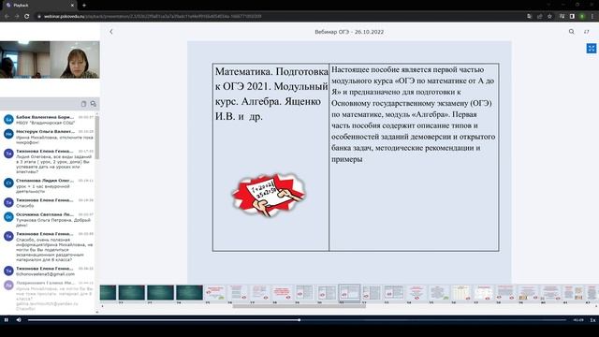The width and height of the screenshot is (599, 337).
Task: Click the swap layout icon right of the search magnifier
Action: click(x=587, y=32)
